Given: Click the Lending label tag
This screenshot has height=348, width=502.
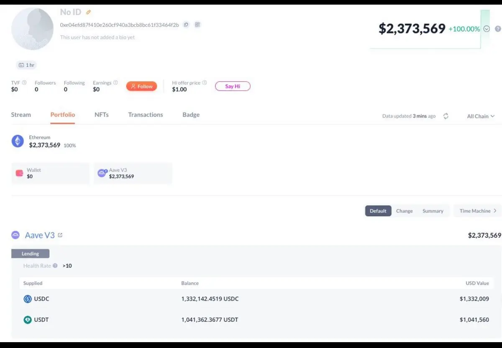Looking at the screenshot, I should tap(30, 253).
